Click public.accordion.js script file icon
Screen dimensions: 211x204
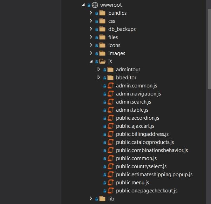(x=111, y=118)
